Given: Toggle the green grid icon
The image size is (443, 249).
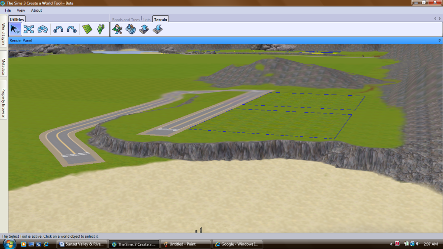Looking at the screenshot, I should coord(87,29).
